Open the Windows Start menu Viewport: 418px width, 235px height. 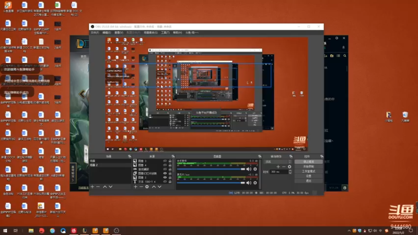pos(5,230)
